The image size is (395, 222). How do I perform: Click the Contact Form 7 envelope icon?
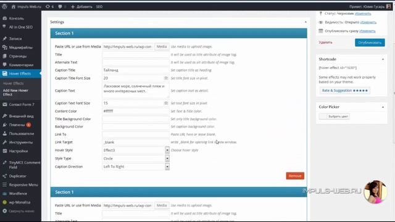4,104
